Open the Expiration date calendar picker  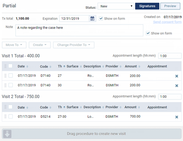pos(92,18)
